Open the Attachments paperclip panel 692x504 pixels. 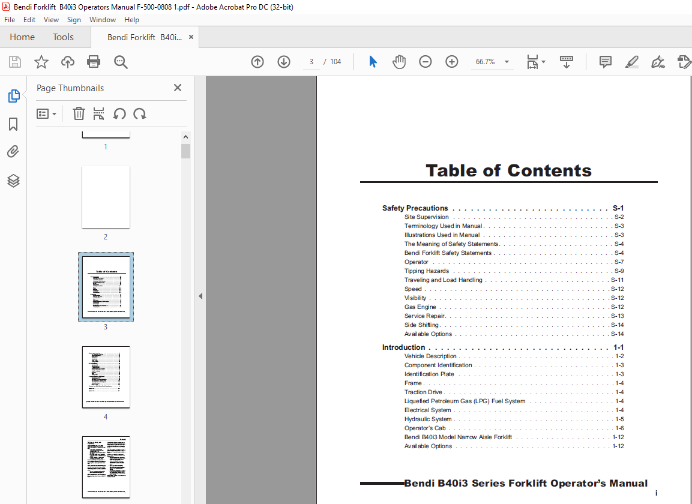tap(13, 152)
